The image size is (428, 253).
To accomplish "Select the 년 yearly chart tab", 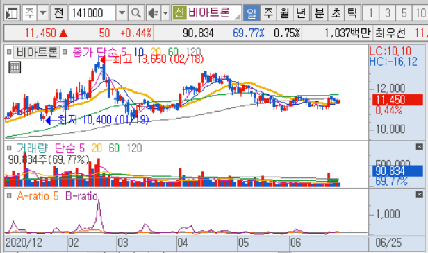I will [301, 12].
